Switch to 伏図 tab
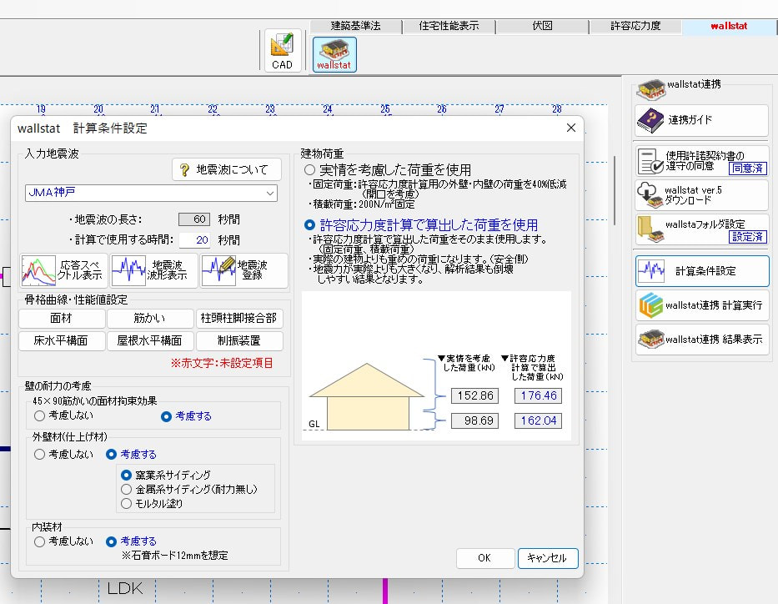This screenshot has width=778, height=604. [542, 26]
